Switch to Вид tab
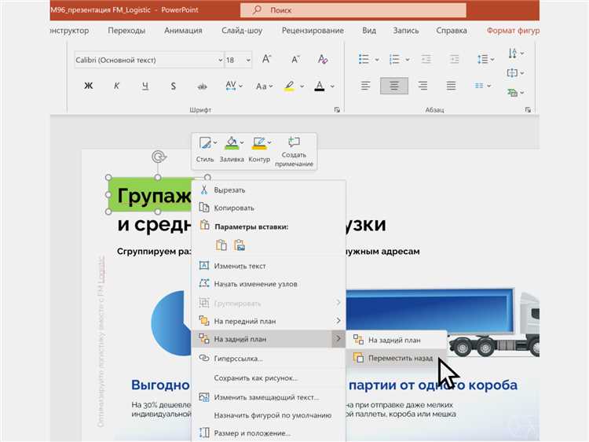This screenshot has height=442, width=589. [x=369, y=31]
